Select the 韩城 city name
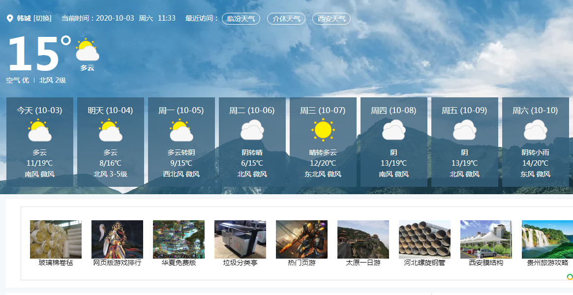 coord(24,18)
